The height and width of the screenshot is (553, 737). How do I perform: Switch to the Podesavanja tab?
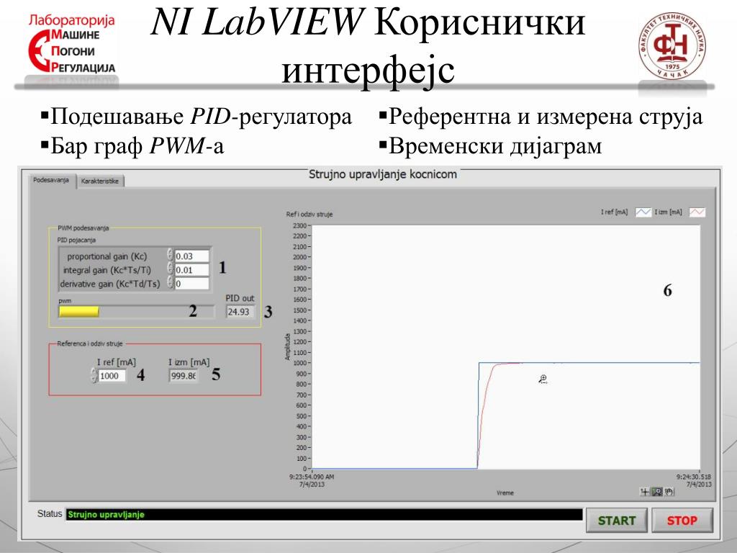coord(51,180)
